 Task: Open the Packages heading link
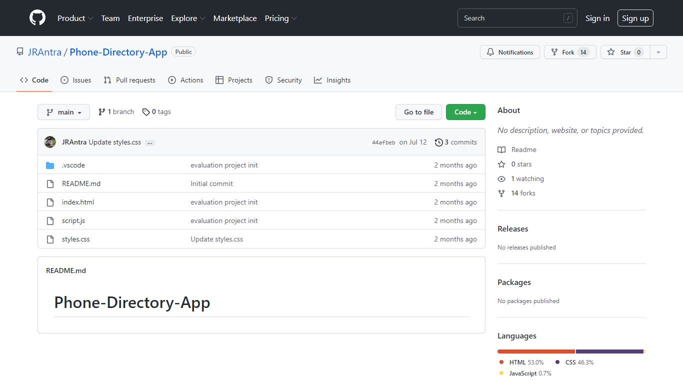pos(514,282)
